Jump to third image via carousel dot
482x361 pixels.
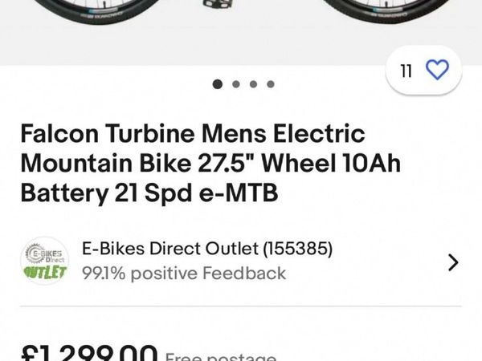(253, 83)
